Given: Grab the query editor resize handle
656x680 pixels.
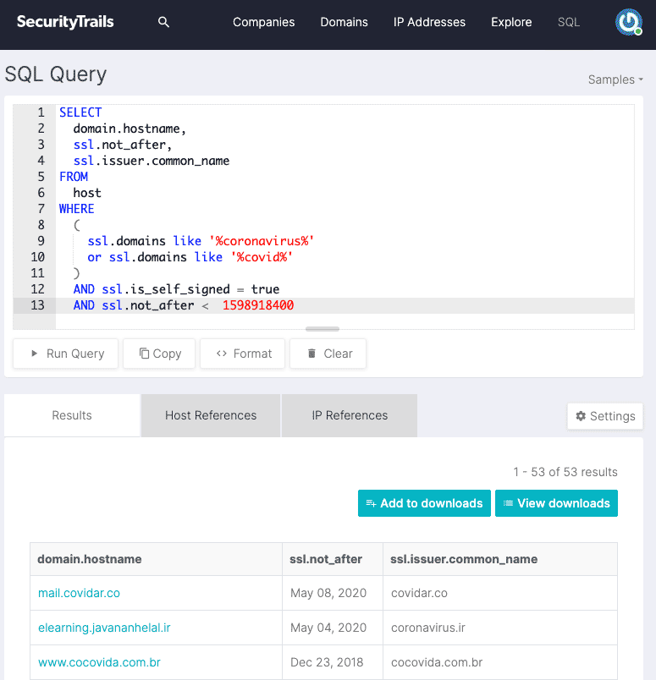Looking at the screenshot, I should 322,329.
